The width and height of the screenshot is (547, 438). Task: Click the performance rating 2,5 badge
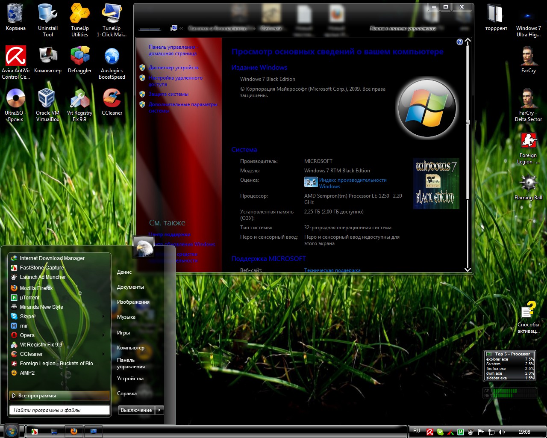(311, 182)
